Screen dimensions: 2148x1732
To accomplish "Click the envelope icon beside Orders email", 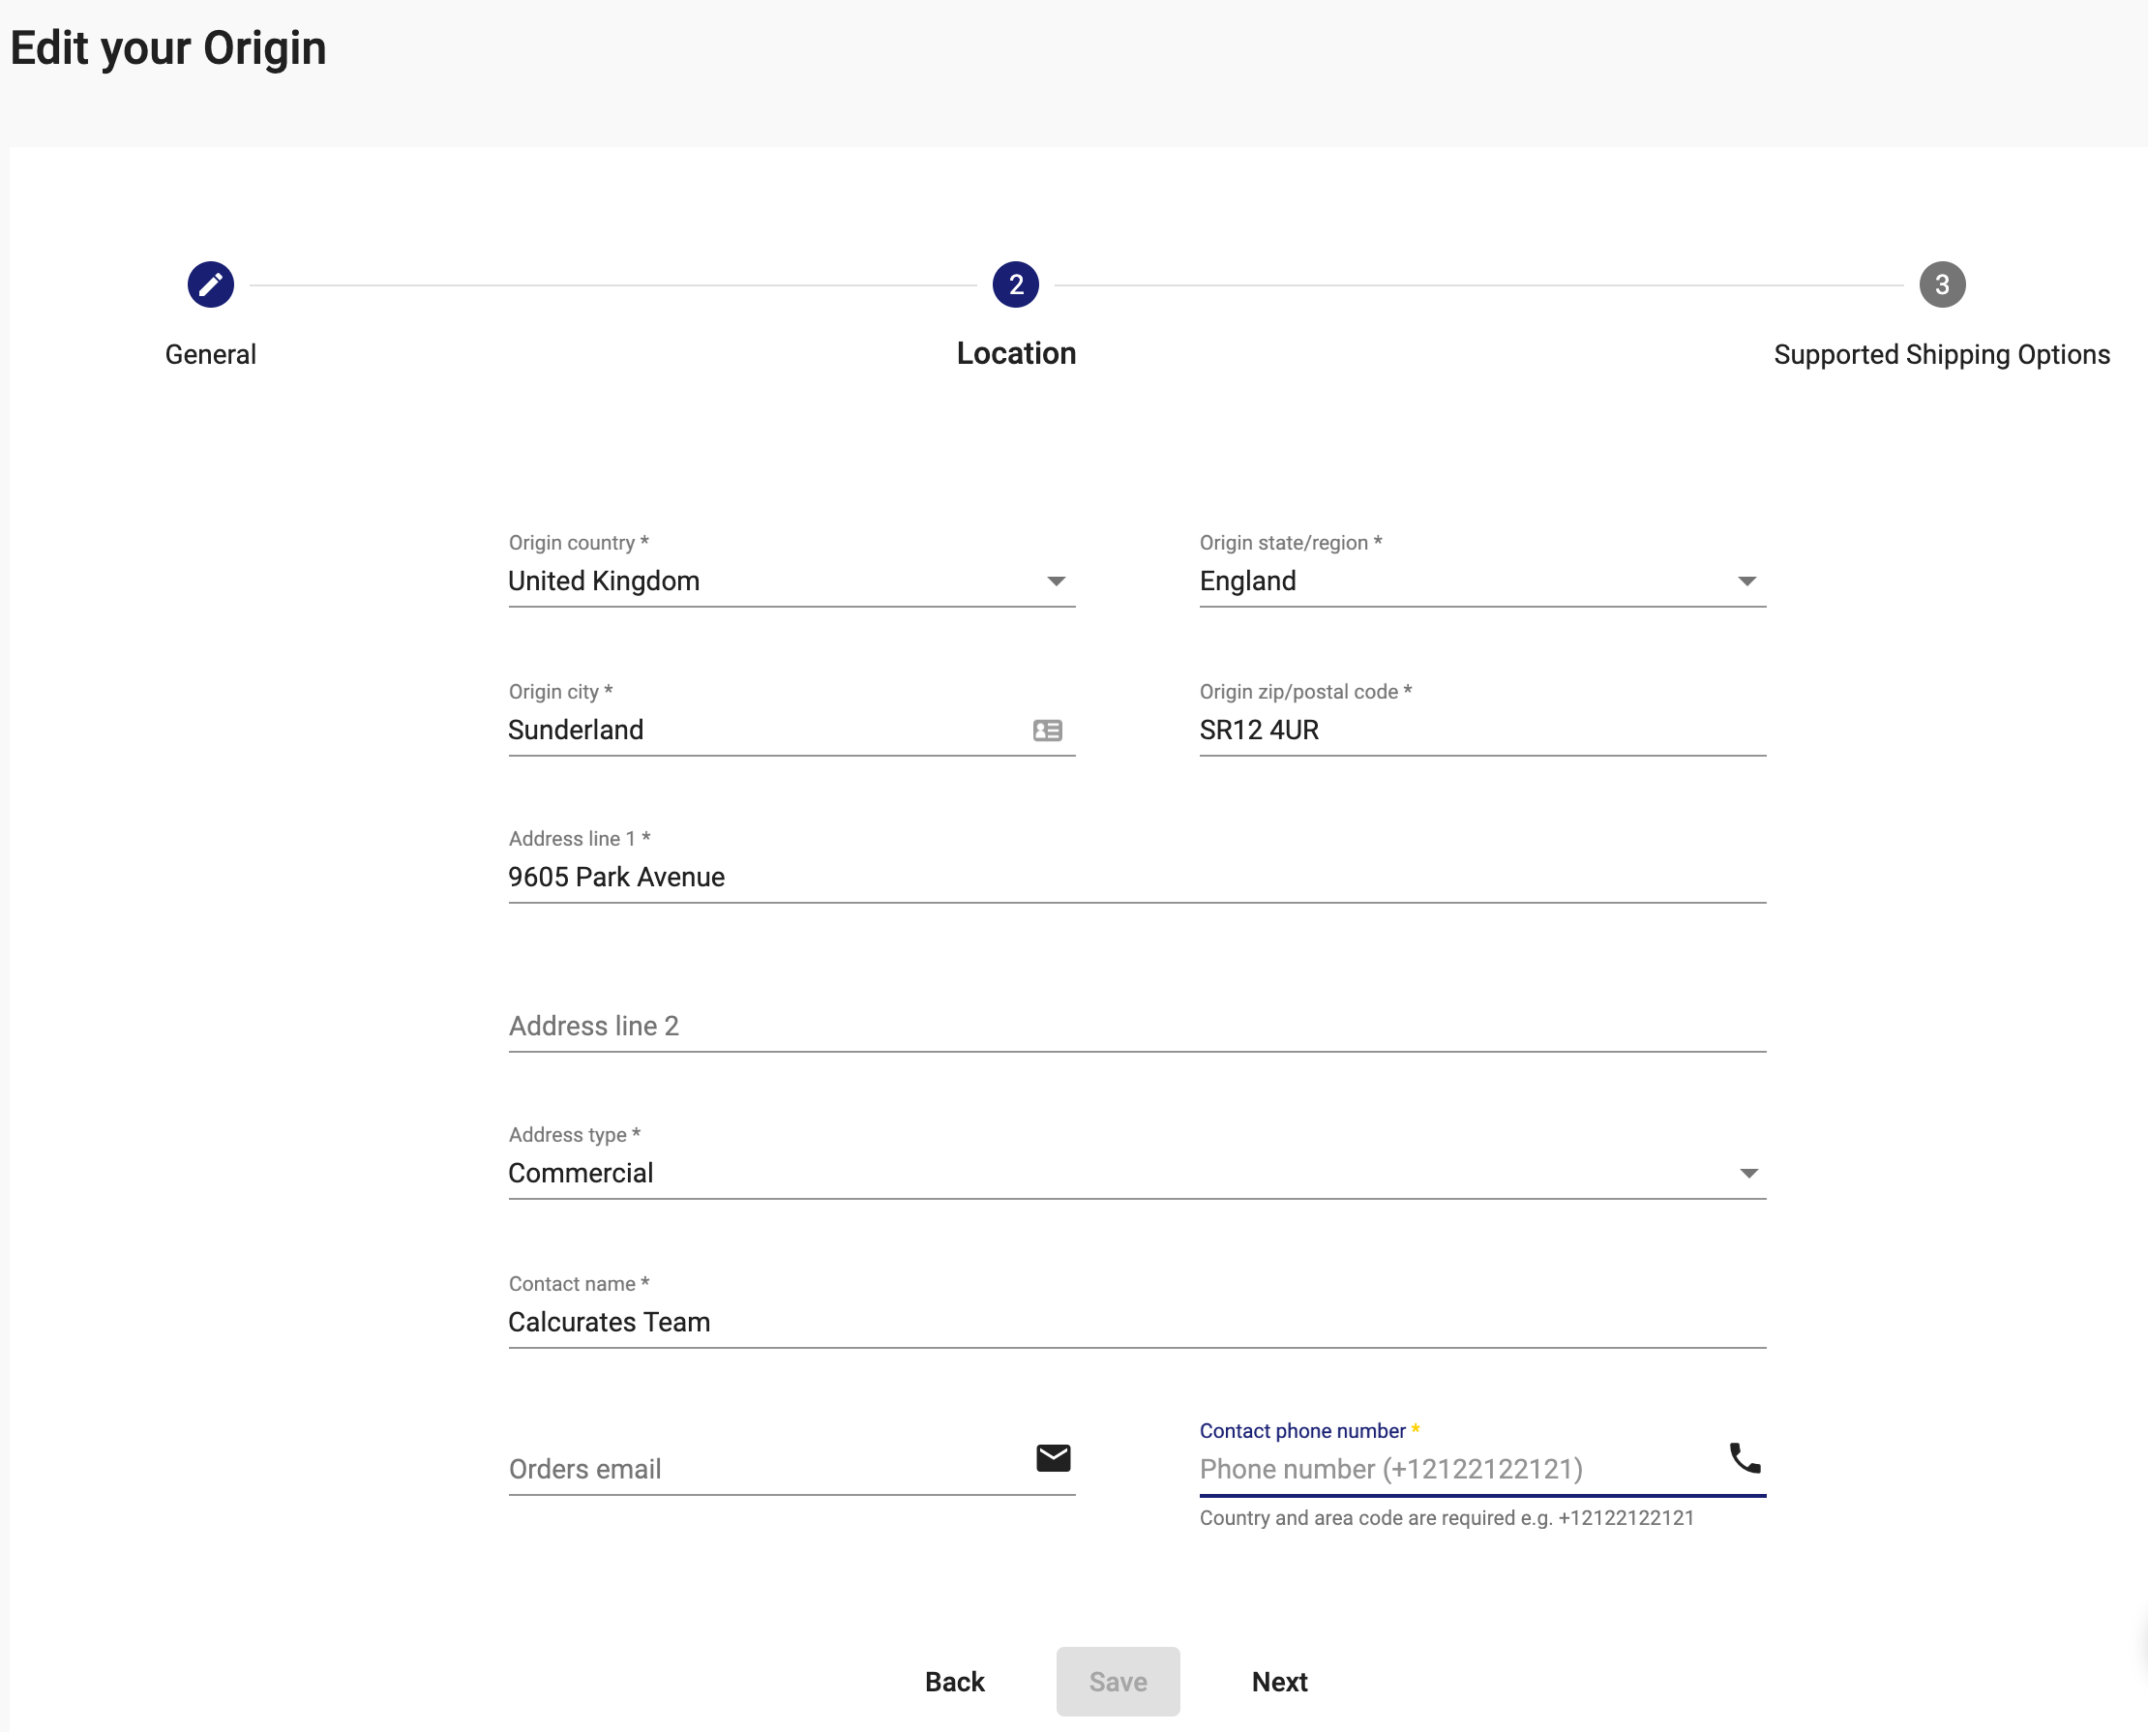I will click(1054, 1457).
